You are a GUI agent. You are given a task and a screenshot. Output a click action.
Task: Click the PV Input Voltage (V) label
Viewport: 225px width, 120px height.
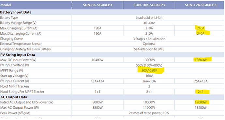(x=14, y=65)
